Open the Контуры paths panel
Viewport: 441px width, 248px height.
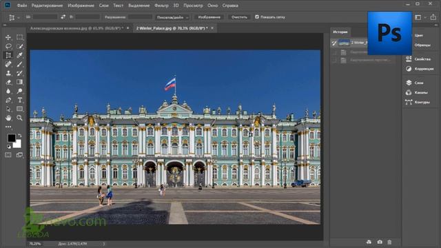418,103
